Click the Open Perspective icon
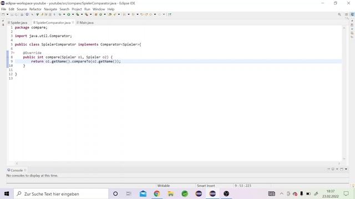Screen dimensions: 355x199 coord(346,14)
